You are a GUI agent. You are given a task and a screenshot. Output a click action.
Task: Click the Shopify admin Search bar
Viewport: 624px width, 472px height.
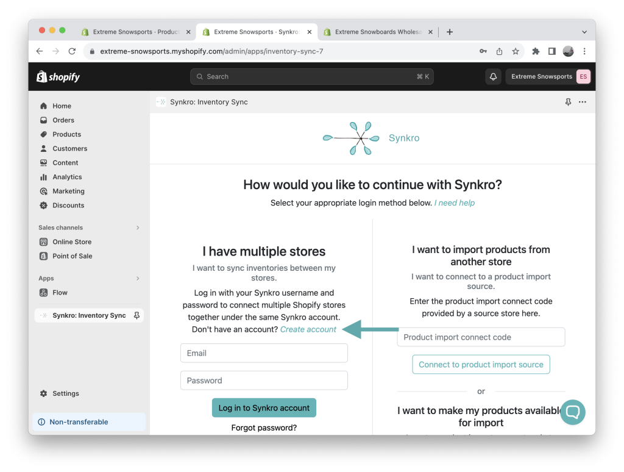[311, 76]
